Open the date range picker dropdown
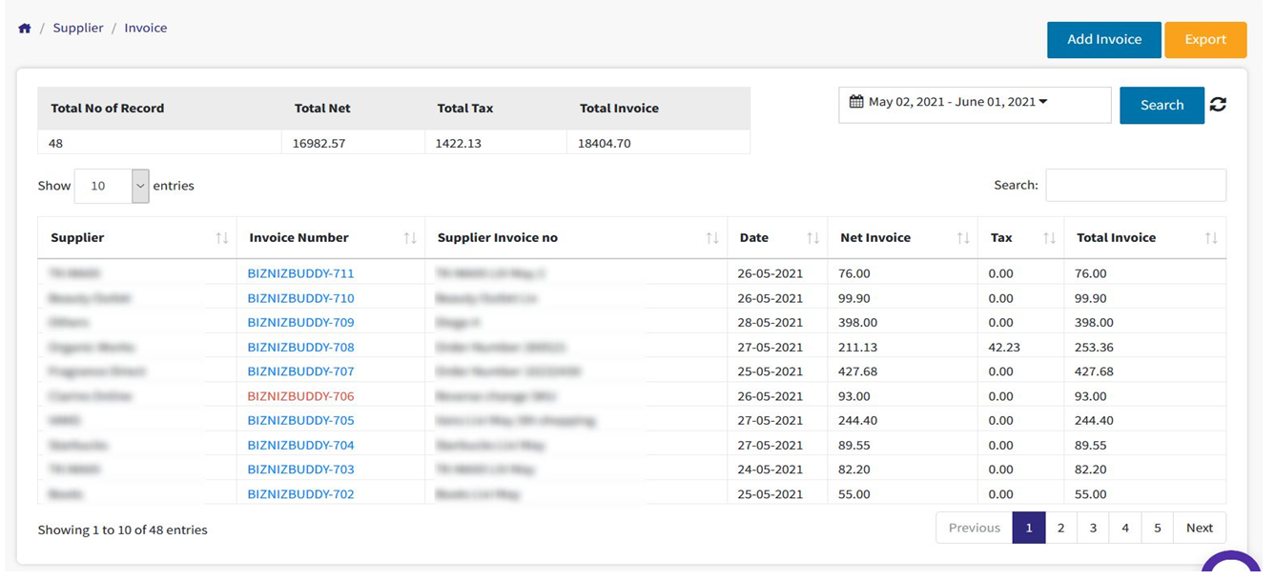The width and height of the screenshot is (1275, 580). click(975, 105)
